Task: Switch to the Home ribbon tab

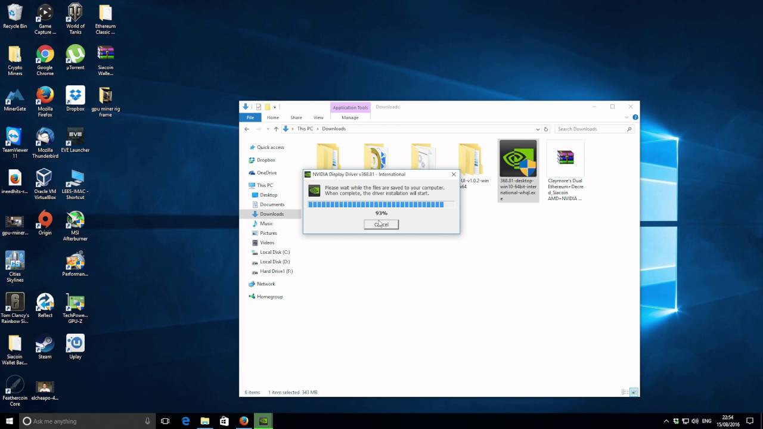Action: 273,117
